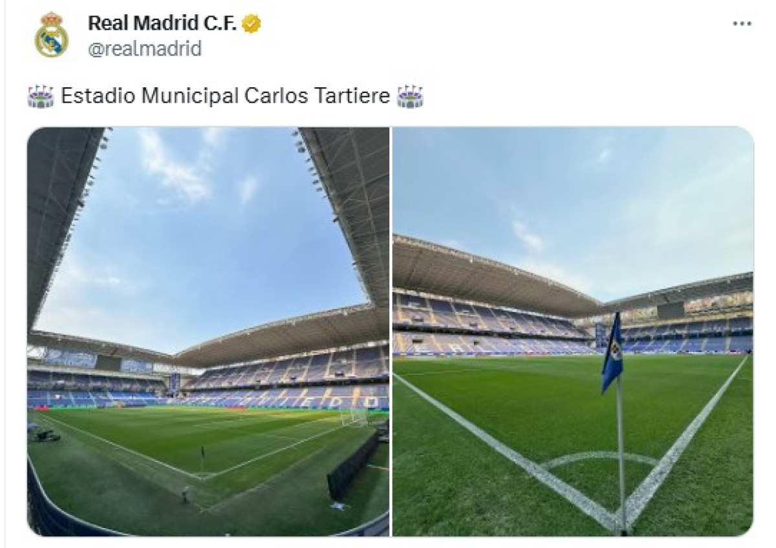Open the @realmadrid handle link
776x548 pixels.
144,48
